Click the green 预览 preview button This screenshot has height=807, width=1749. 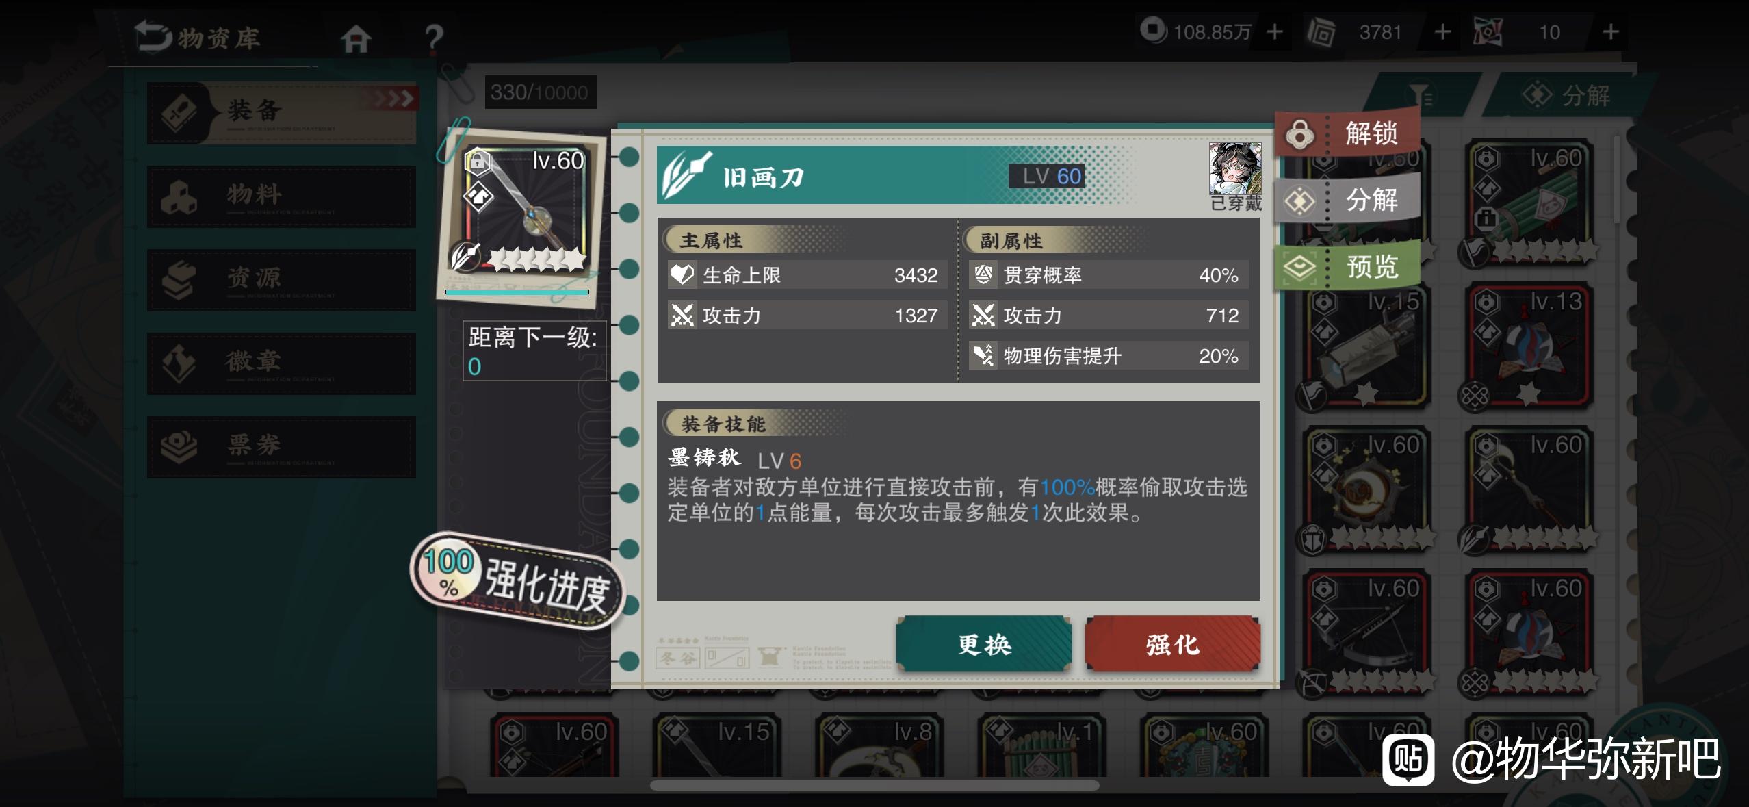pos(1347,266)
